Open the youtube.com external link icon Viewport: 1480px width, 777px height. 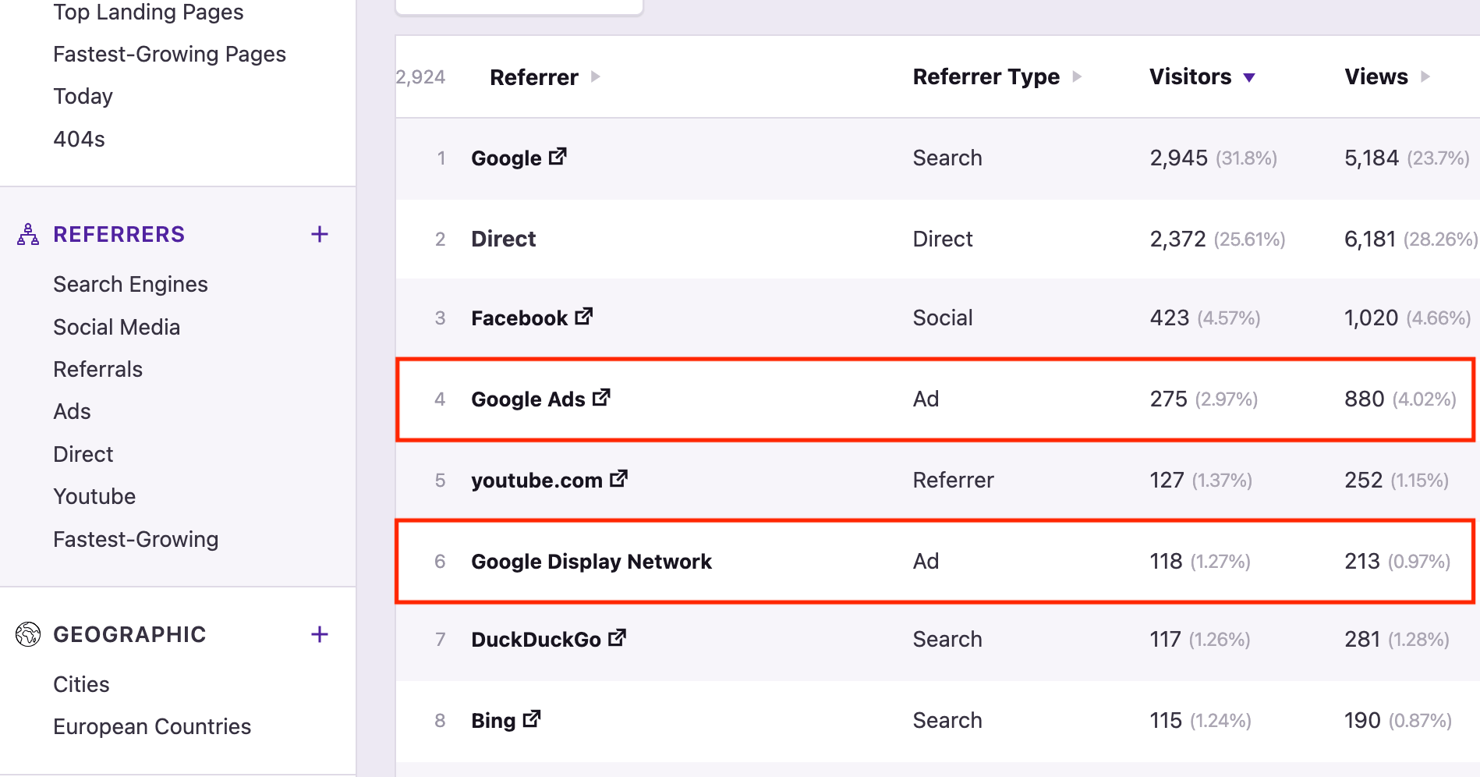coord(618,478)
